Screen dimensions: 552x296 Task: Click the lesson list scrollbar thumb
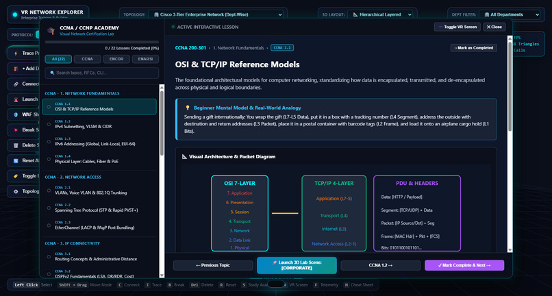pos(162,123)
